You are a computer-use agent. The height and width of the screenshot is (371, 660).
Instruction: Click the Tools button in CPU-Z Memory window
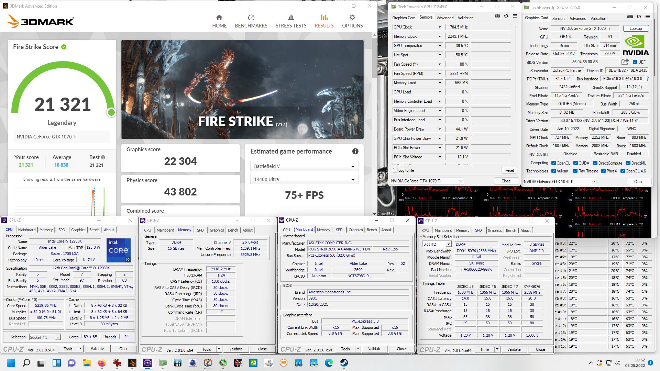[x=207, y=349]
